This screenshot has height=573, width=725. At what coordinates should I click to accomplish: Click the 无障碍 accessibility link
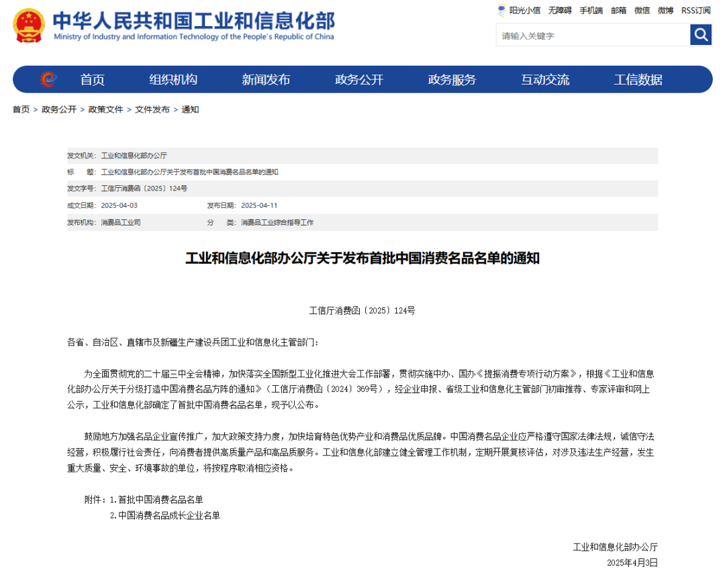[560, 10]
